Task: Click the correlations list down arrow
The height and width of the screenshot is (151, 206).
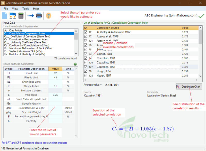Action: point(200,76)
